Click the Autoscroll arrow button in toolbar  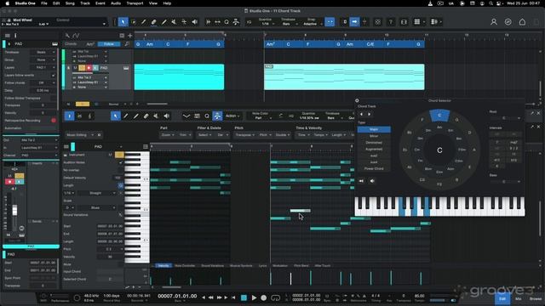354,22
